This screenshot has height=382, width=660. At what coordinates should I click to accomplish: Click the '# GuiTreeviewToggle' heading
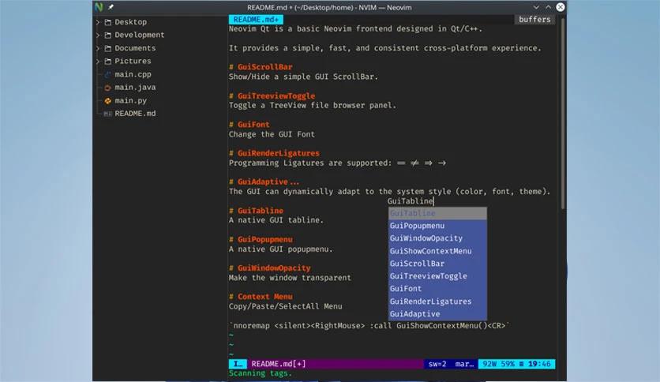click(x=272, y=96)
